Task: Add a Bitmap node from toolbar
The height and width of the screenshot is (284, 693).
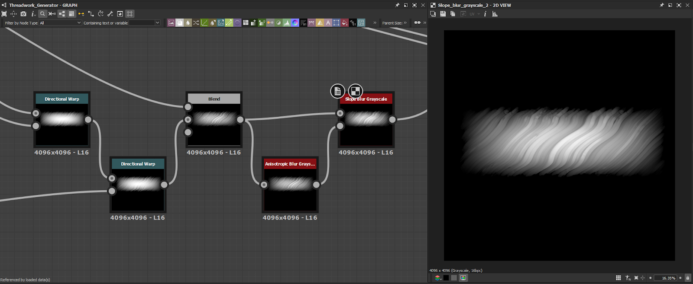Action: click(x=171, y=22)
